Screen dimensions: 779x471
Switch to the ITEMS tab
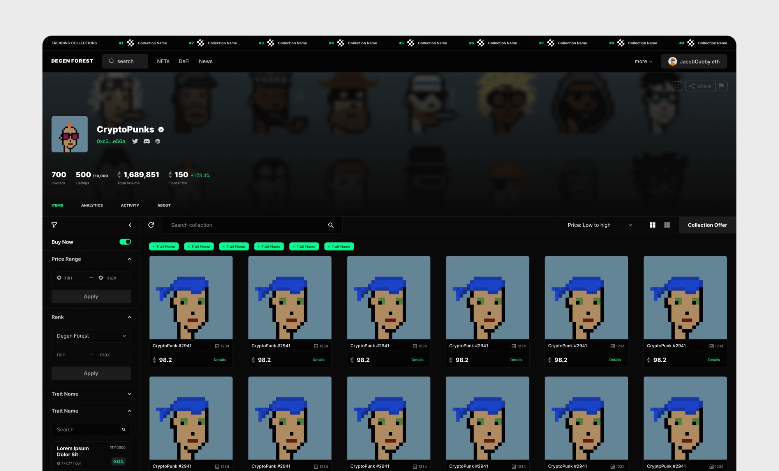[x=57, y=205]
